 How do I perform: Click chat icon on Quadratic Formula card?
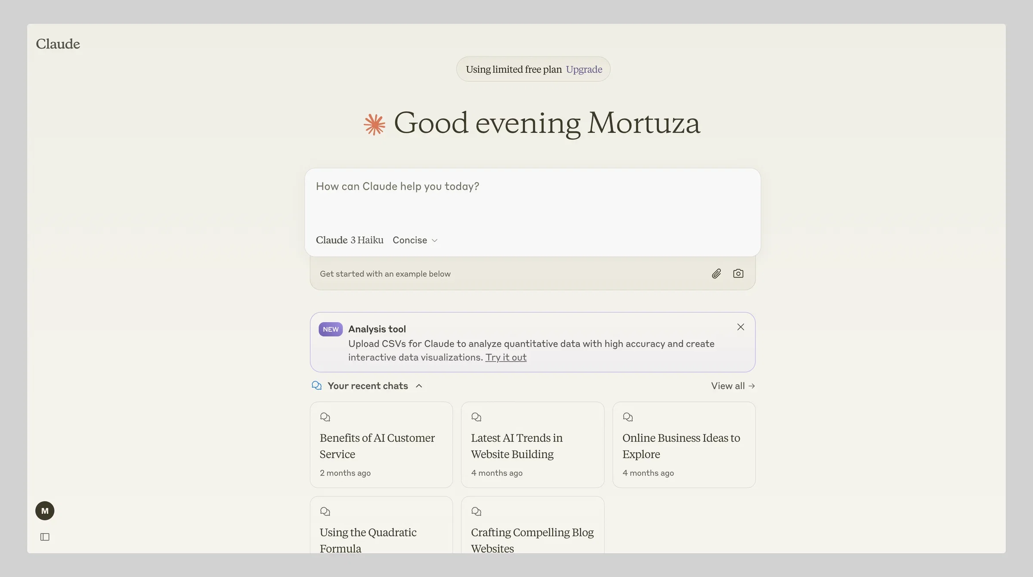[325, 512]
